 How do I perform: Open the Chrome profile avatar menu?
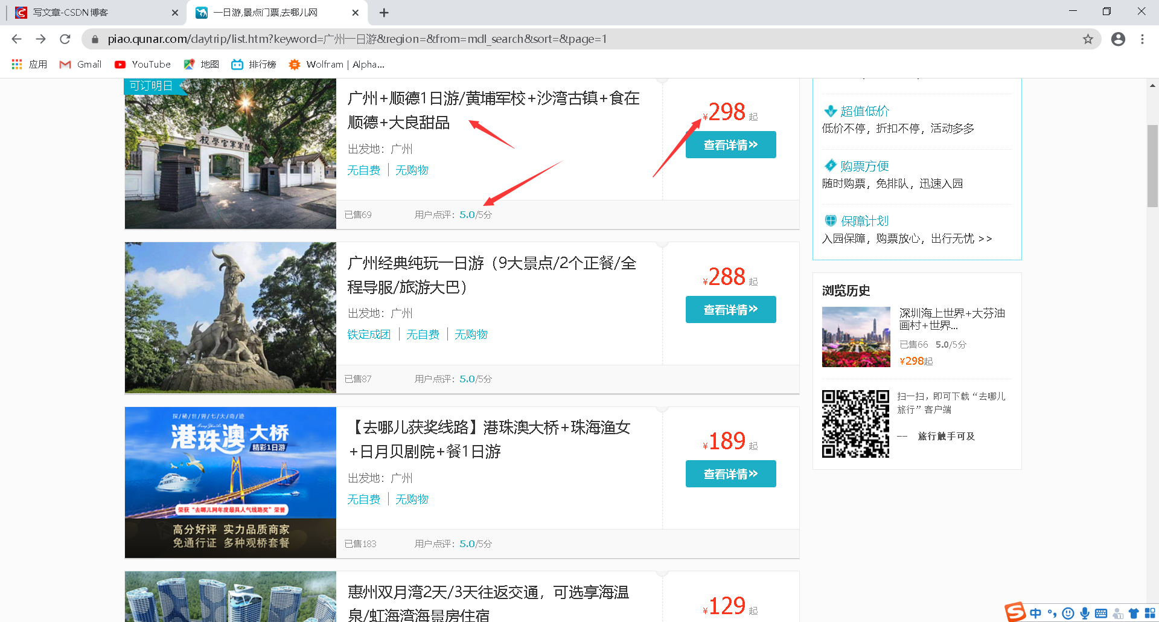(1118, 39)
